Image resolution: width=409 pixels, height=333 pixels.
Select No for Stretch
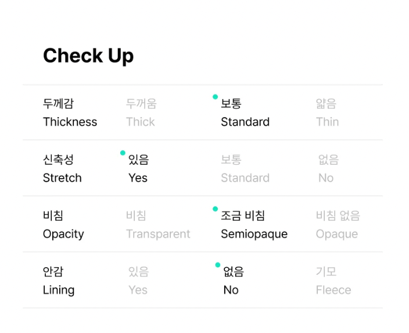click(x=328, y=169)
